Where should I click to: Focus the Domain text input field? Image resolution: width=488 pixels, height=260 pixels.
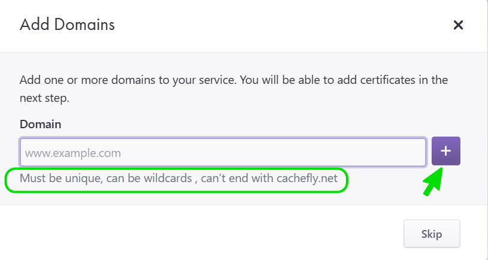pos(223,153)
